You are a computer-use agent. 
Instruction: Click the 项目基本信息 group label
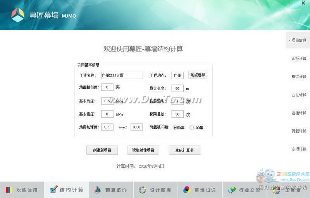pyautogui.click(x=88, y=65)
